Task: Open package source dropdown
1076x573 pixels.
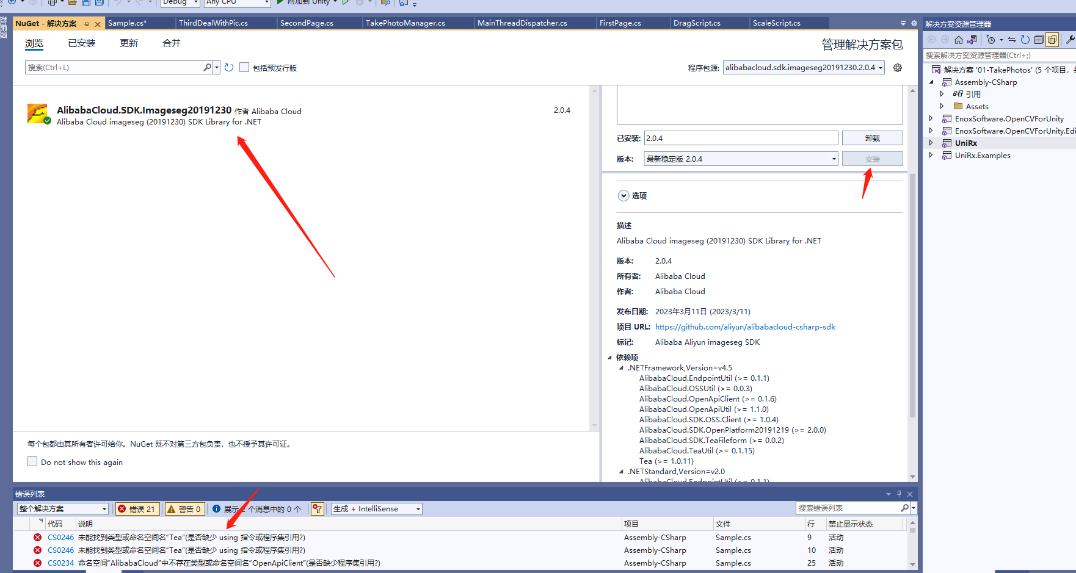Action: 881,68
